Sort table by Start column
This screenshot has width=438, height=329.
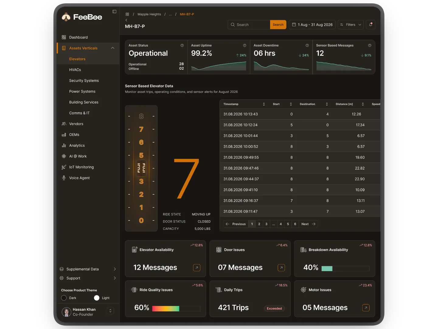click(291, 104)
